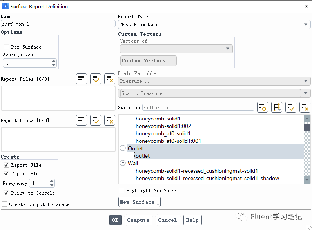Select all Report Files with checkmark icon
The image size is (312, 230).
tap(96, 79)
